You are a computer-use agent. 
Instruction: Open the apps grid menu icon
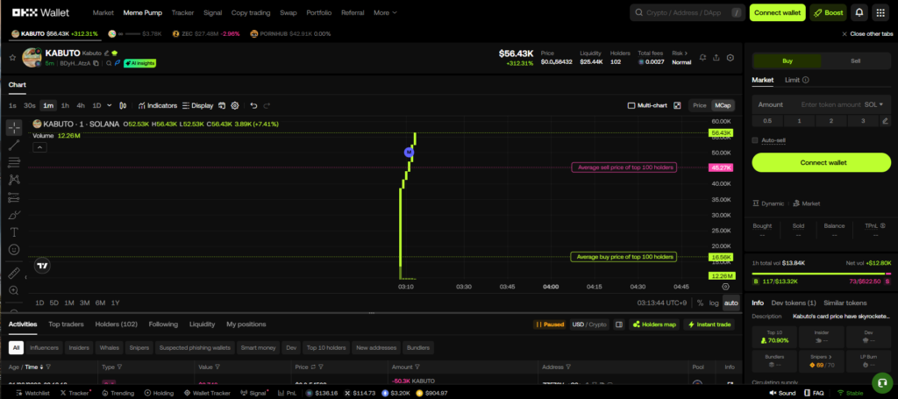point(880,12)
